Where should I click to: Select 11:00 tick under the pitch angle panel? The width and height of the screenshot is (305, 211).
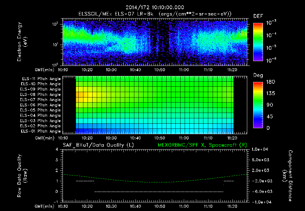(x=184, y=138)
